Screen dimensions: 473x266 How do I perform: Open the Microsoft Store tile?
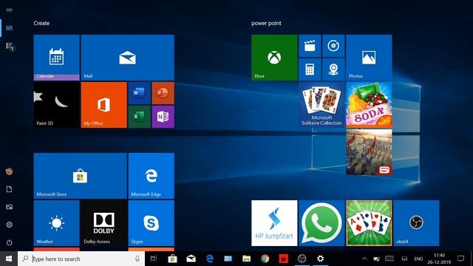[81, 176]
